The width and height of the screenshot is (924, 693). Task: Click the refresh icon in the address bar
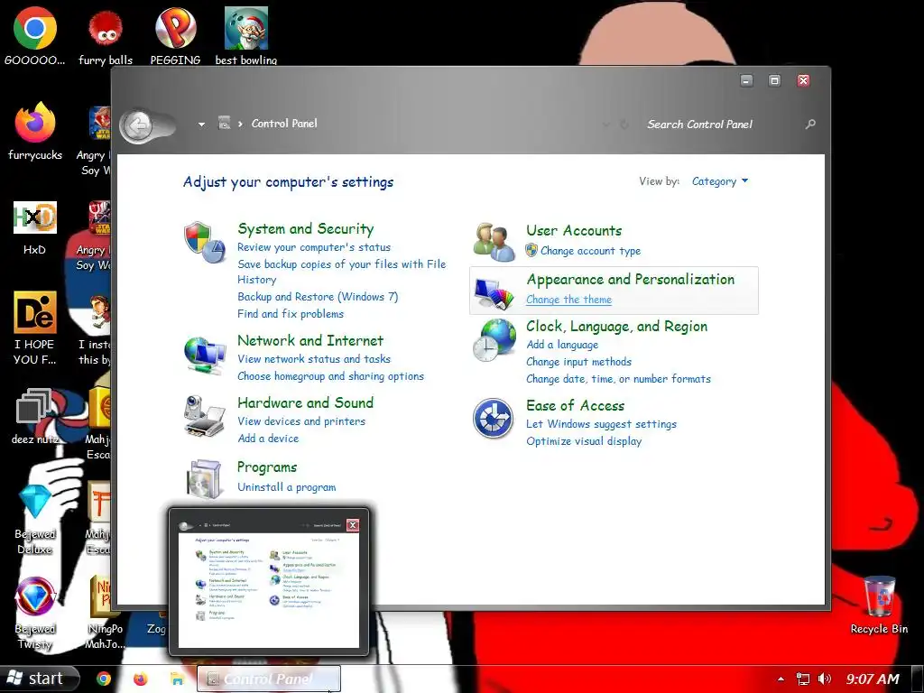click(x=624, y=125)
